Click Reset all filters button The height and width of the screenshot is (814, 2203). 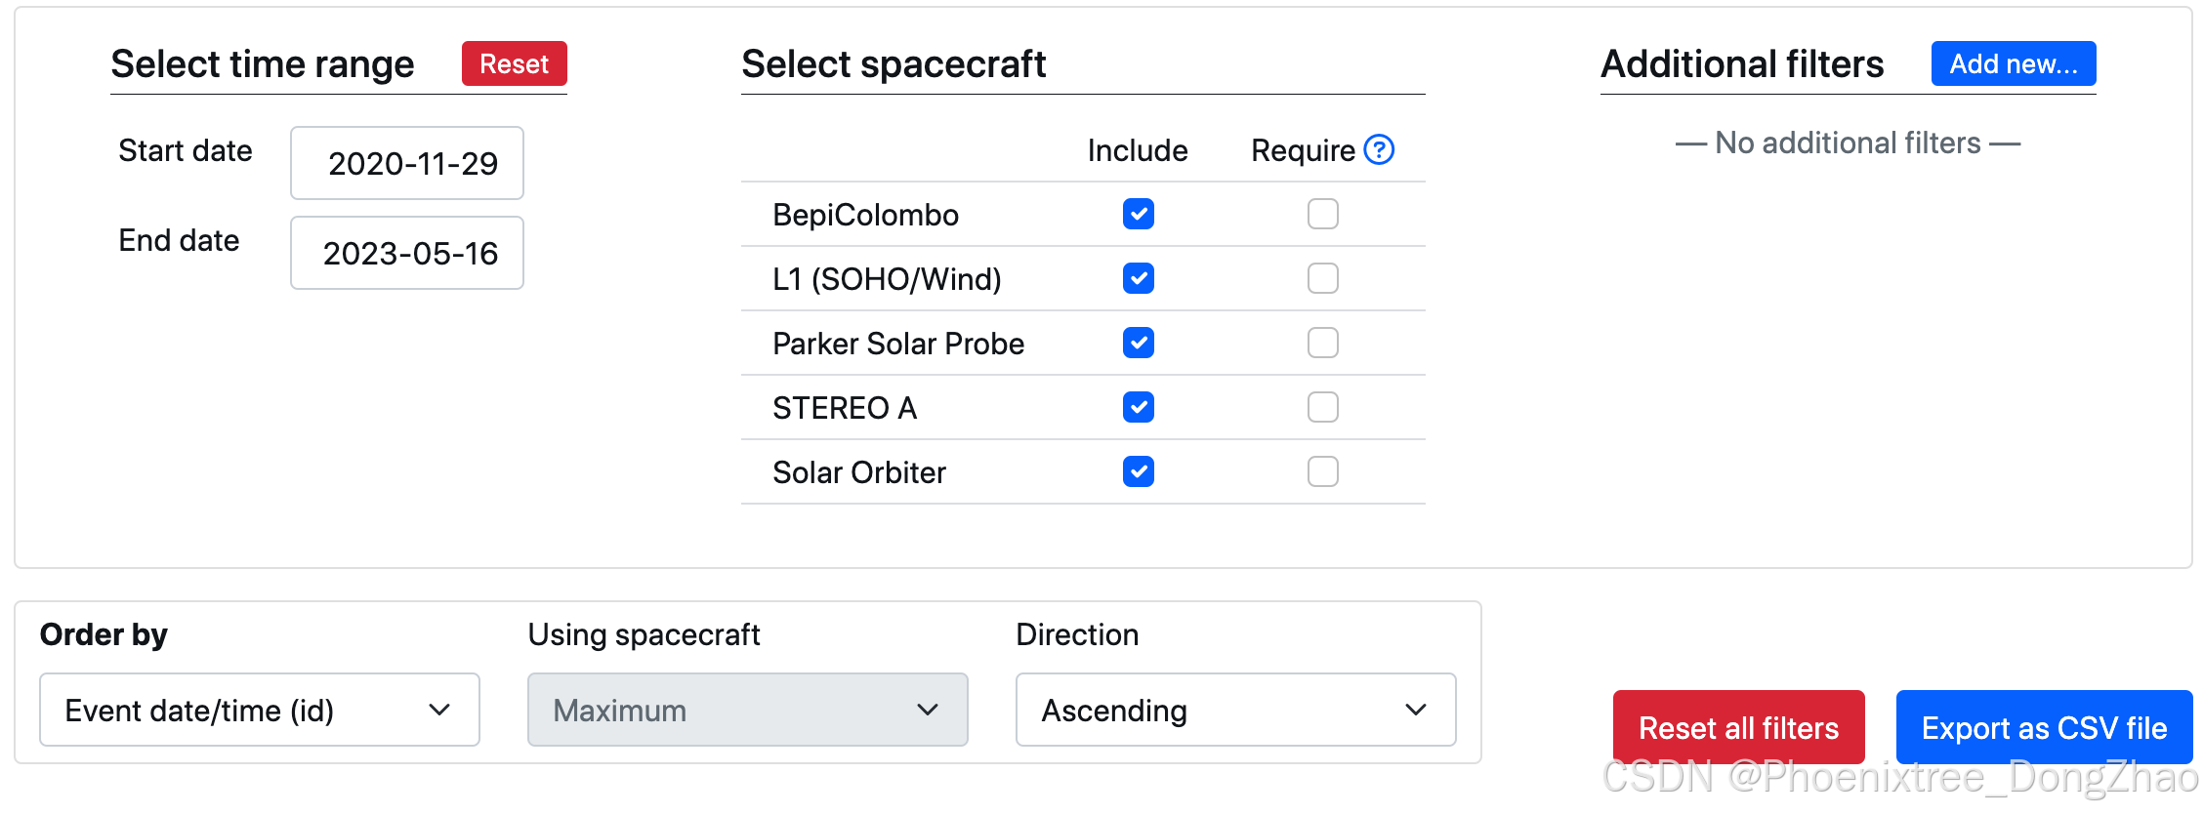(x=1738, y=727)
